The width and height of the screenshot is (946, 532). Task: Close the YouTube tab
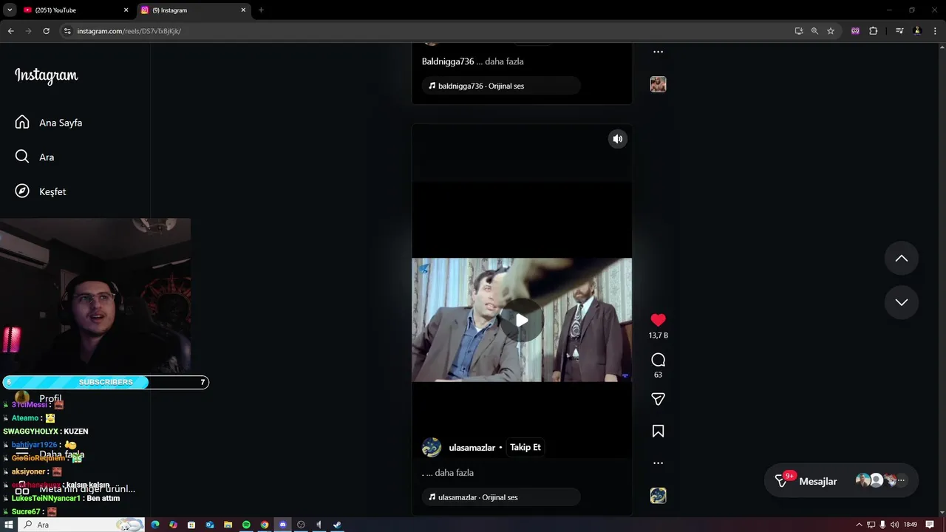pyautogui.click(x=126, y=10)
